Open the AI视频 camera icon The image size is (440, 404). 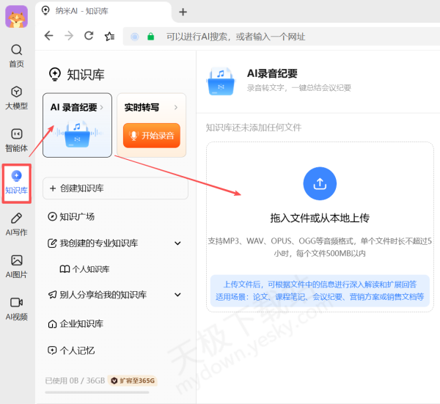click(16, 302)
